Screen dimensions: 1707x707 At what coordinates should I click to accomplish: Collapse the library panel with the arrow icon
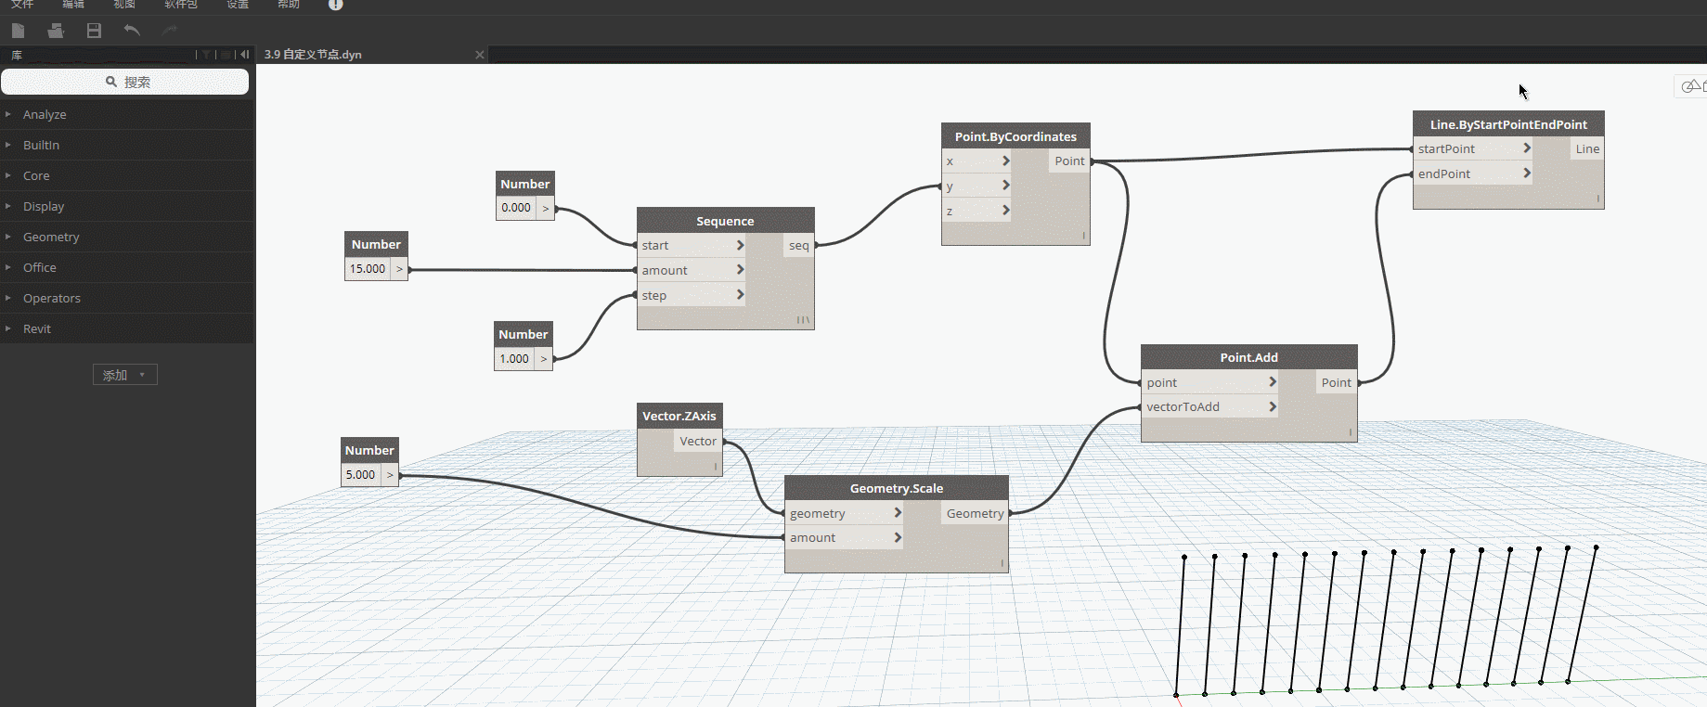tap(244, 55)
